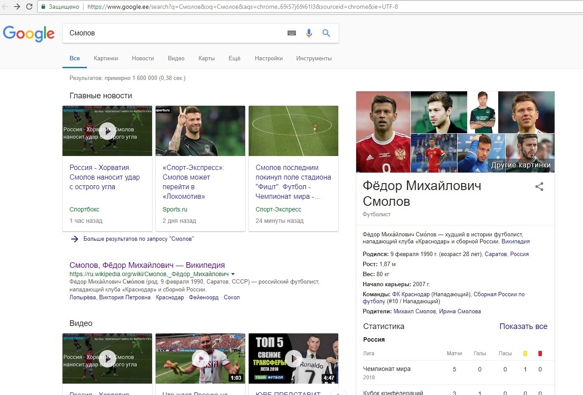This screenshot has height=395, width=583.
Task: Play the first news video Россия - Хорватия
Action: pyautogui.click(x=107, y=131)
